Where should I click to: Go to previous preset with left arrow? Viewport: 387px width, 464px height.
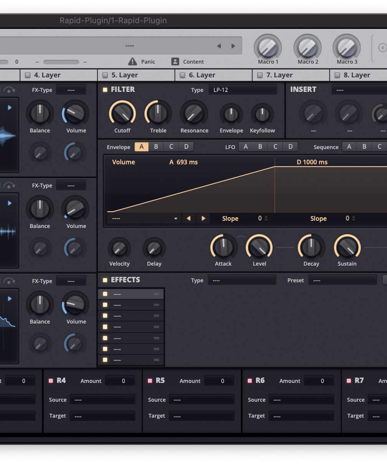pos(219,46)
